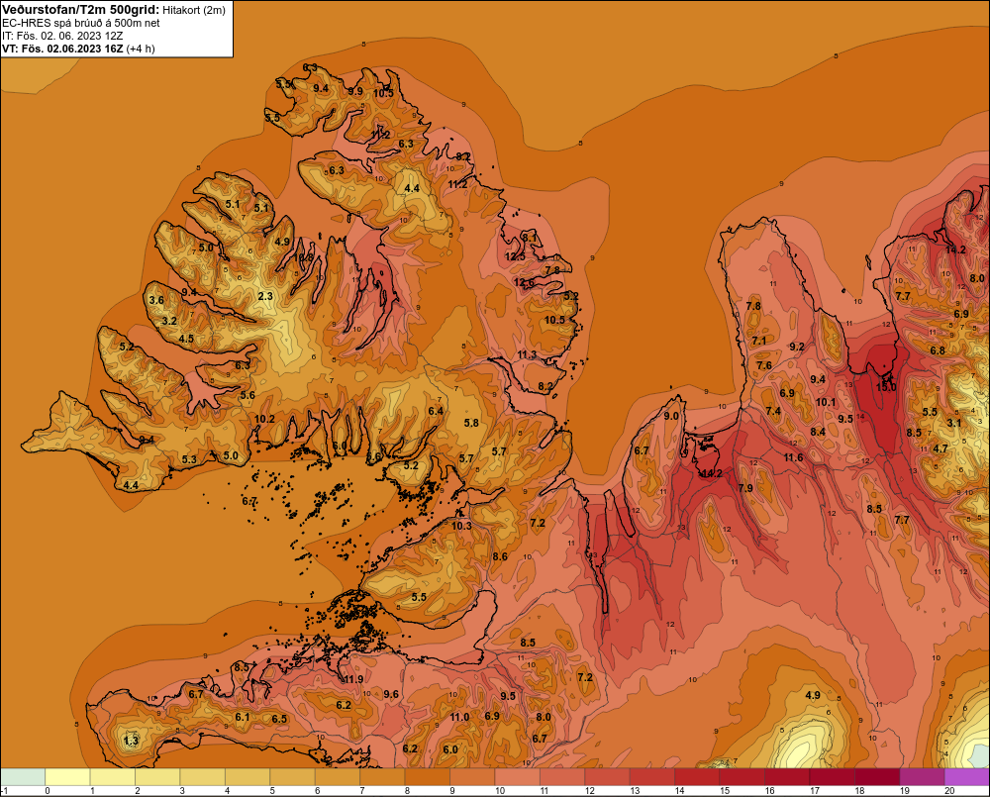Select the purple legend swatch after 19
The width and height of the screenshot is (990, 797).
(922, 777)
